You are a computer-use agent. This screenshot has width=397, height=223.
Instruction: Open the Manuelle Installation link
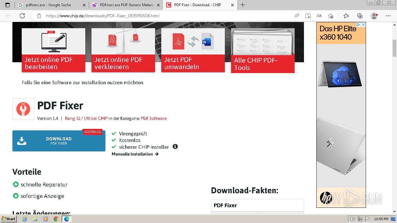135,154
